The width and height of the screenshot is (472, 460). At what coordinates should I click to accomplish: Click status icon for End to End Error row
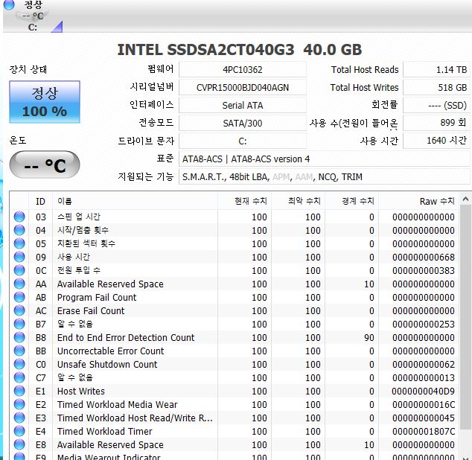coord(19,337)
